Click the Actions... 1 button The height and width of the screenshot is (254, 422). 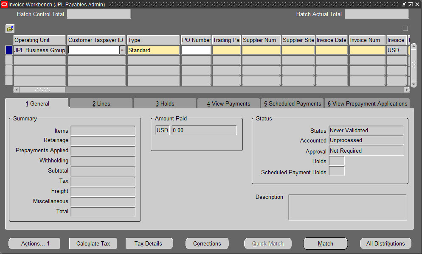click(x=34, y=243)
